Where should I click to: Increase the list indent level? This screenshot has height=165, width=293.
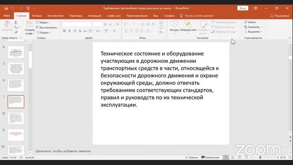click(x=148, y=24)
